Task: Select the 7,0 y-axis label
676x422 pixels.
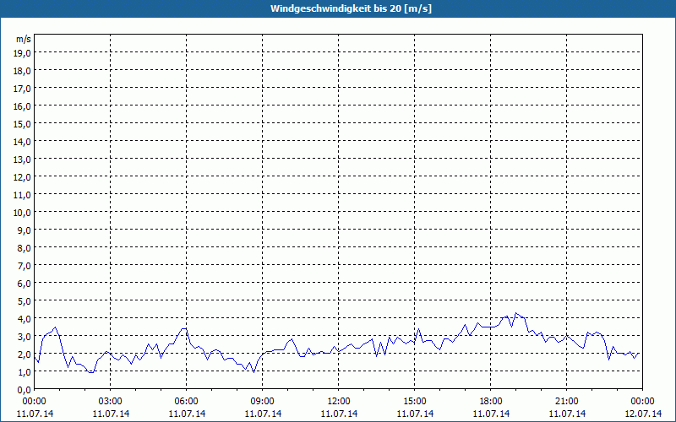Action: [25, 266]
